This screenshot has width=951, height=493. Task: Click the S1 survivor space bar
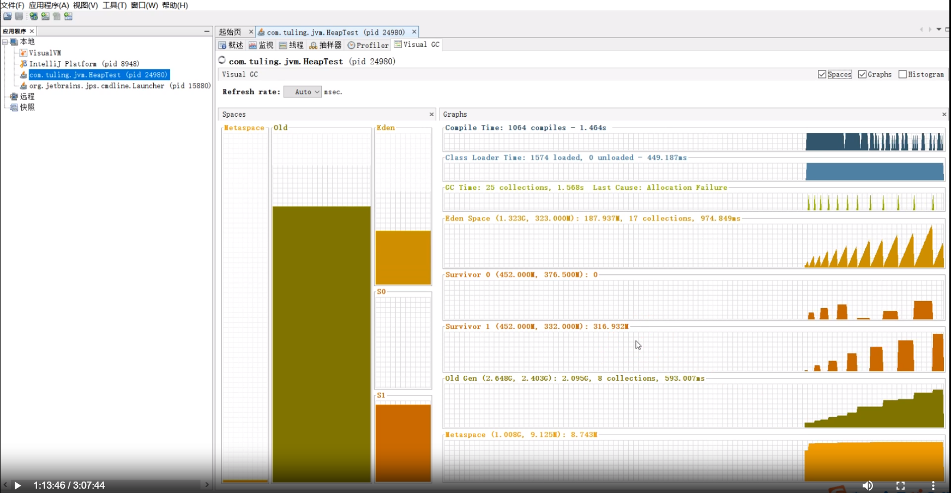pos(403,443)
